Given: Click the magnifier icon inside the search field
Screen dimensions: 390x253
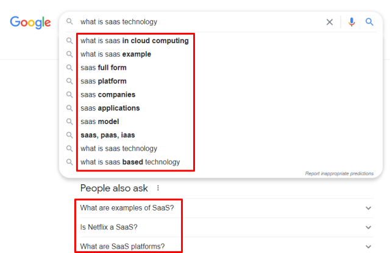Looking at the screenshot, I should 69,22.
